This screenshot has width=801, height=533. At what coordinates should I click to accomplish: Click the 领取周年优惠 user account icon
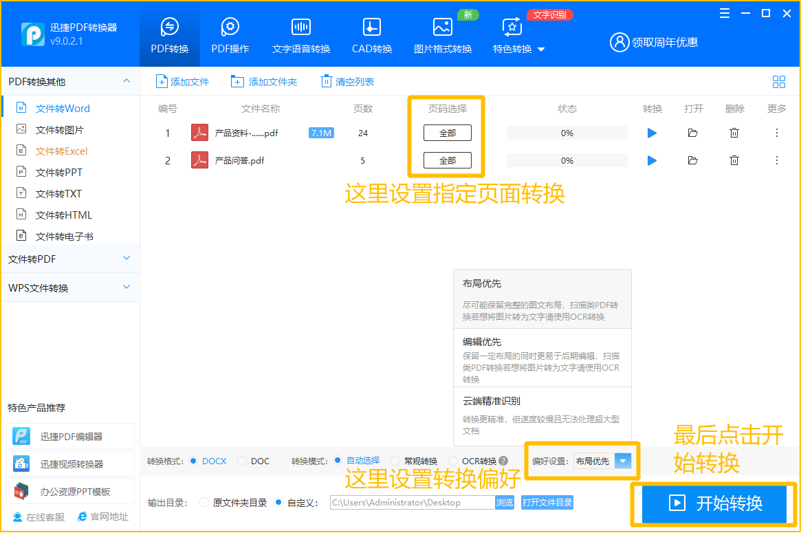pyautogui.click(x=619, y=43)
